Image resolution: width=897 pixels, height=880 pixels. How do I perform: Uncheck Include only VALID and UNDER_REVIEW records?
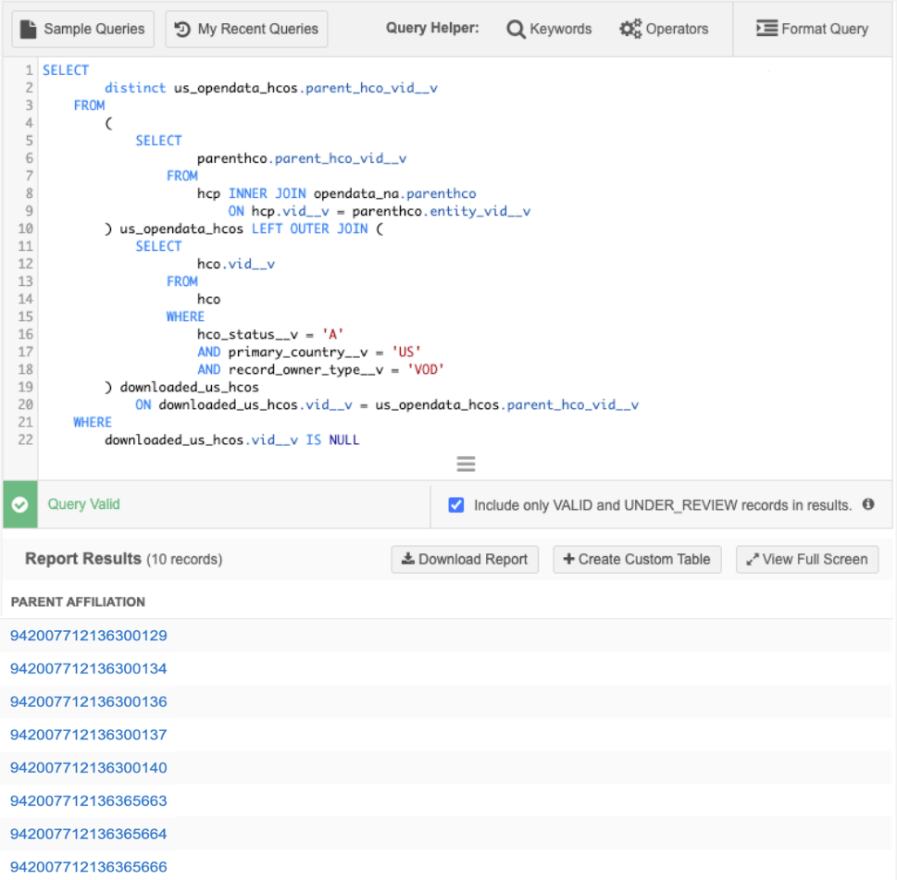coord(455,505)
